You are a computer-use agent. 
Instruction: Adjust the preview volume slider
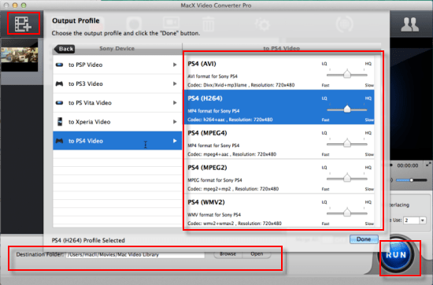click(412, 180)
